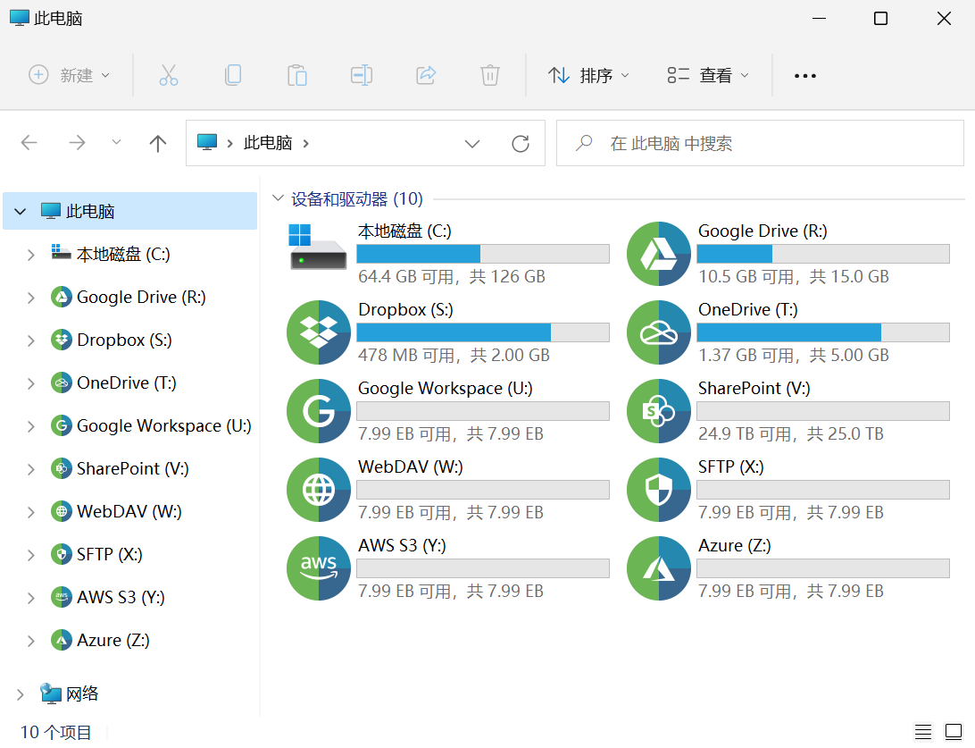Open the 查看 (View) dropdown

click(708, 75)
